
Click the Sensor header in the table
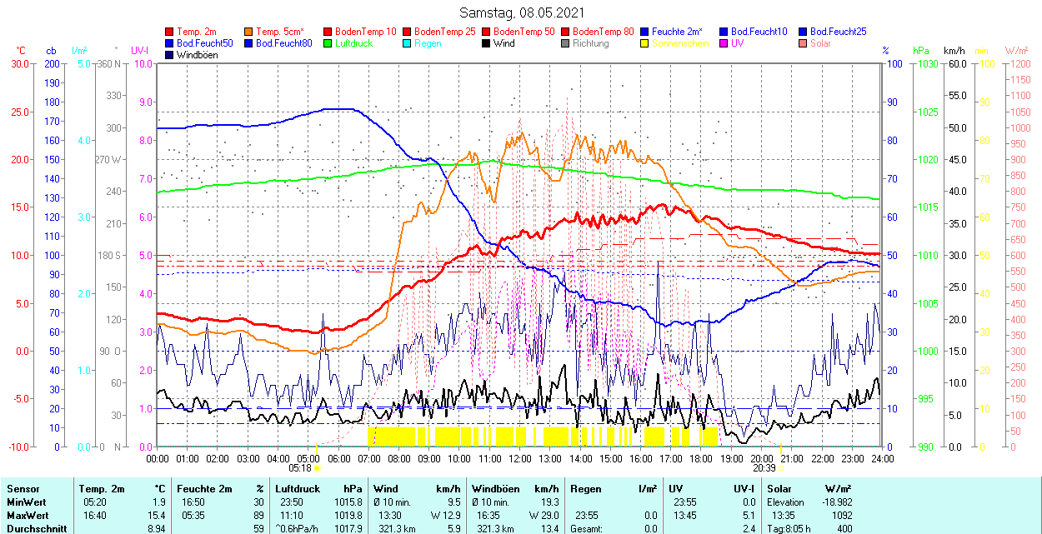[23, 489]
